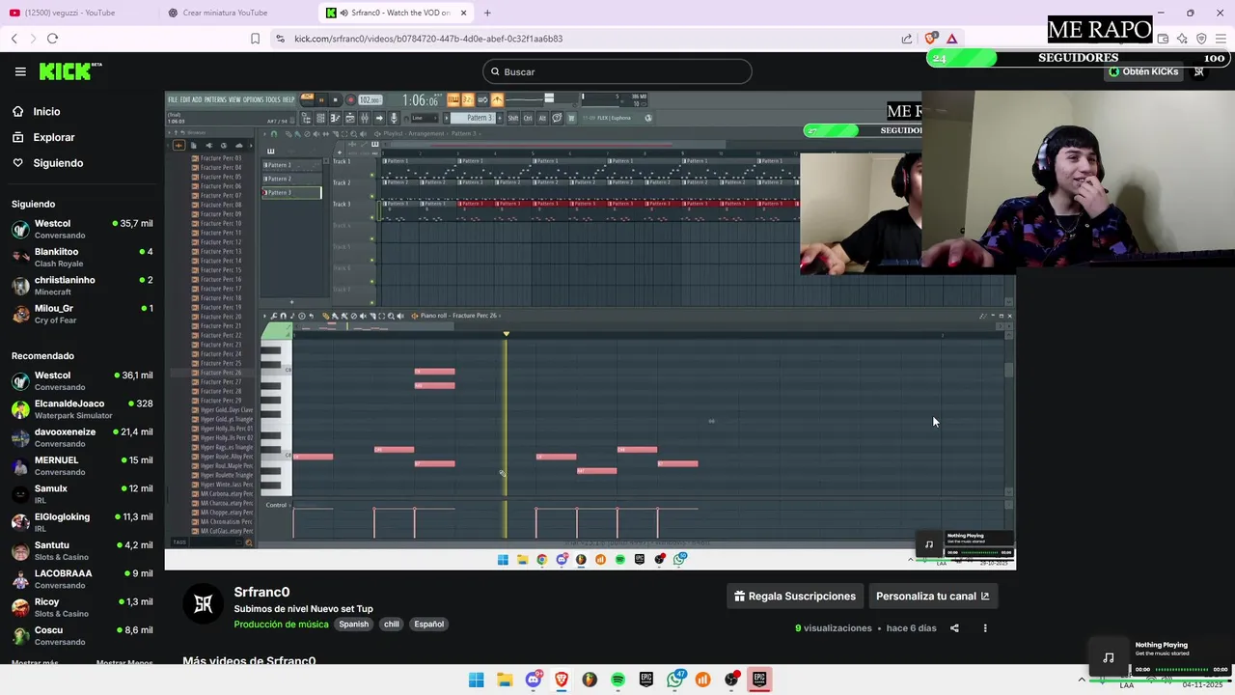Bookmark this page in Brave
The width and height of the screenshot is (1235, 695).
point(255,39)
